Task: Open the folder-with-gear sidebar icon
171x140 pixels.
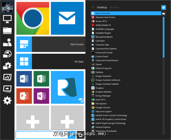Action: pos(7,65)
